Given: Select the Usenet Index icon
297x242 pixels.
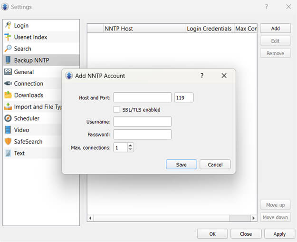Looking at the screenshot, I should pyautogui.click(x=8, y=37).
